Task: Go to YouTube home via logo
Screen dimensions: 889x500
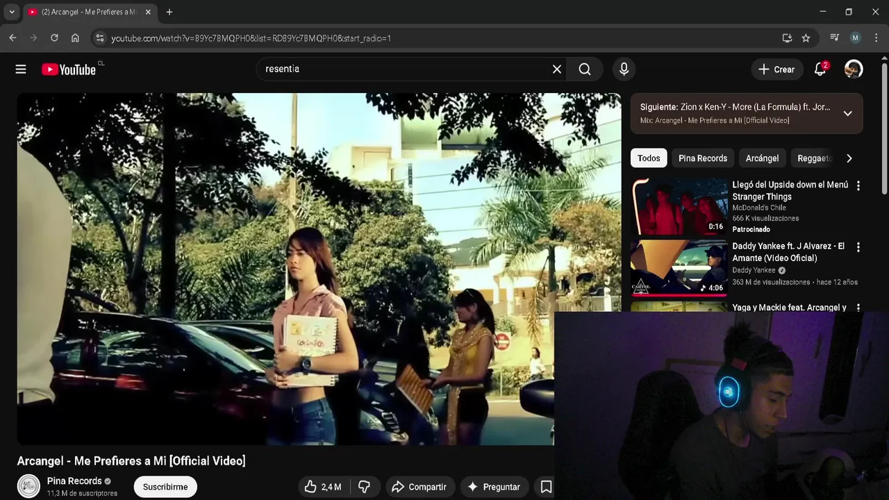Action: (68, 69)
